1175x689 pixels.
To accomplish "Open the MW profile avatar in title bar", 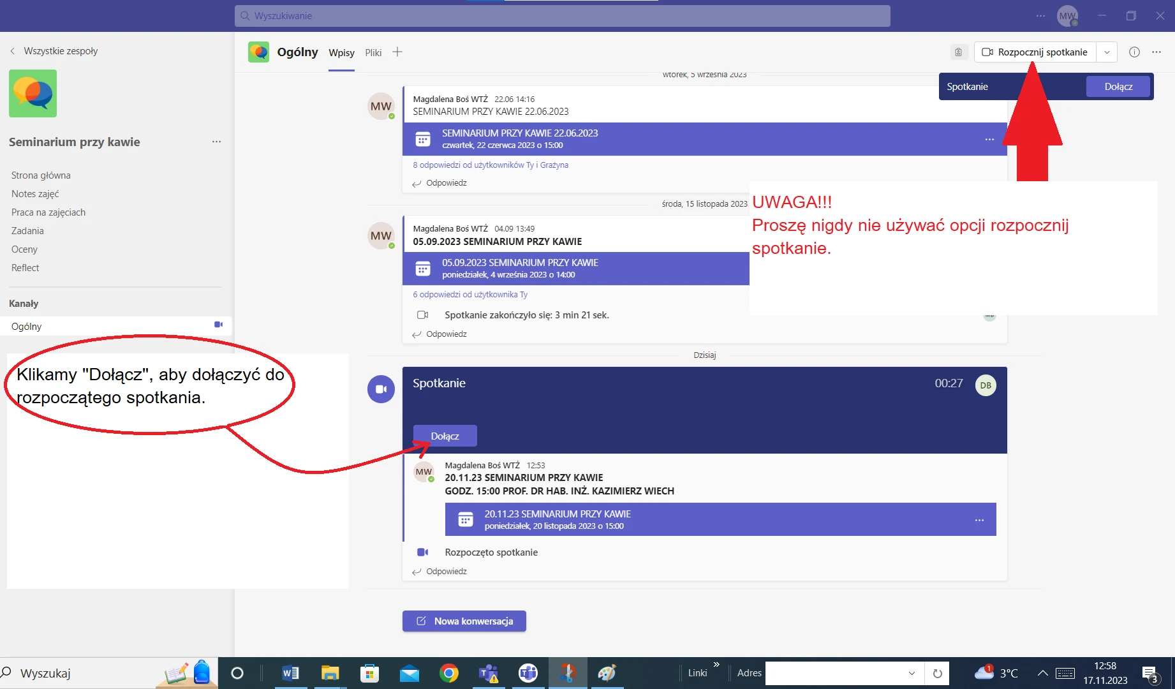I will pos(1067,16).
